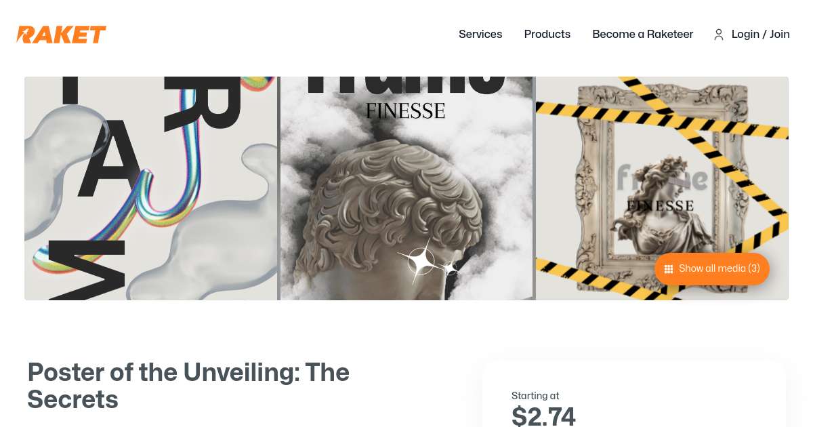View the caution tape framed statue poster
The height and width of the screenshot is (427, 813).
click(662, 188)
